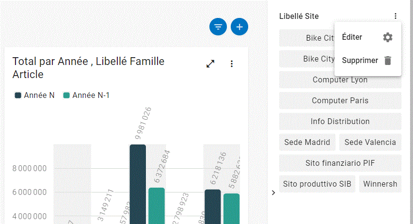Expand the side panel chevron arrow
The height and width of the screenshot is (224, 413).
coord(273,192)
